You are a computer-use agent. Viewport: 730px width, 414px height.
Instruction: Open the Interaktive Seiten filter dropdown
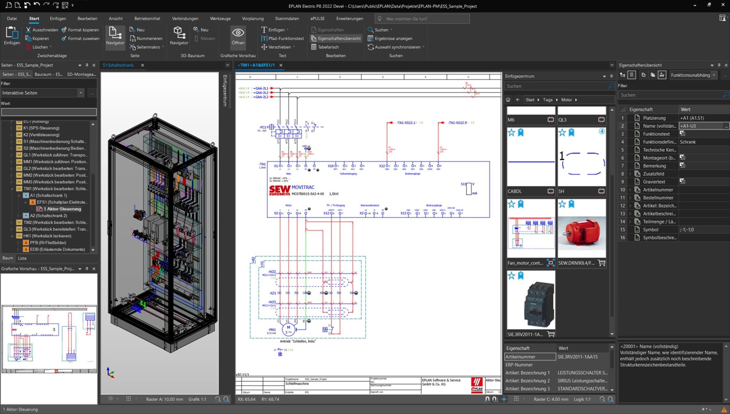point(81,93)
